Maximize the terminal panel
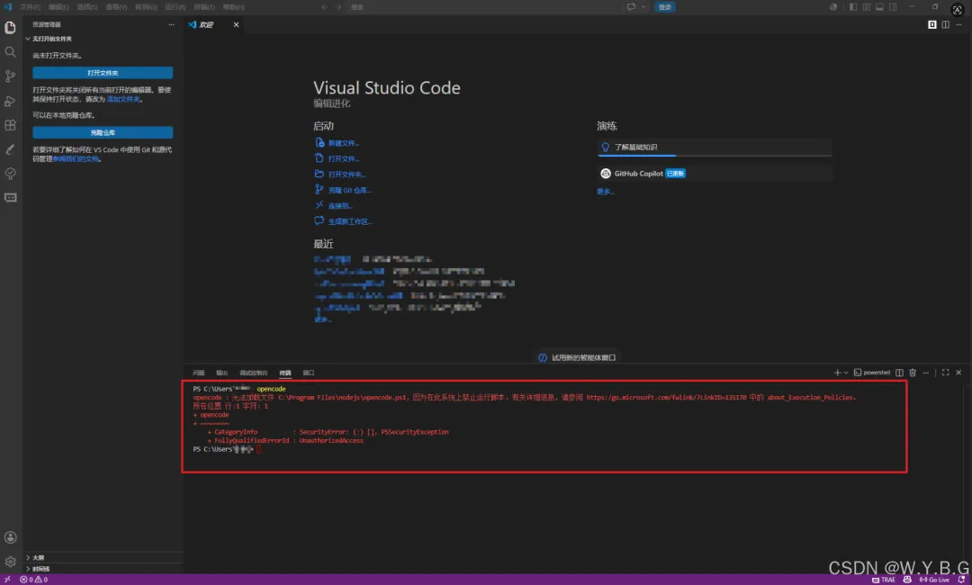The image size is (972, 585). point(945,373)
